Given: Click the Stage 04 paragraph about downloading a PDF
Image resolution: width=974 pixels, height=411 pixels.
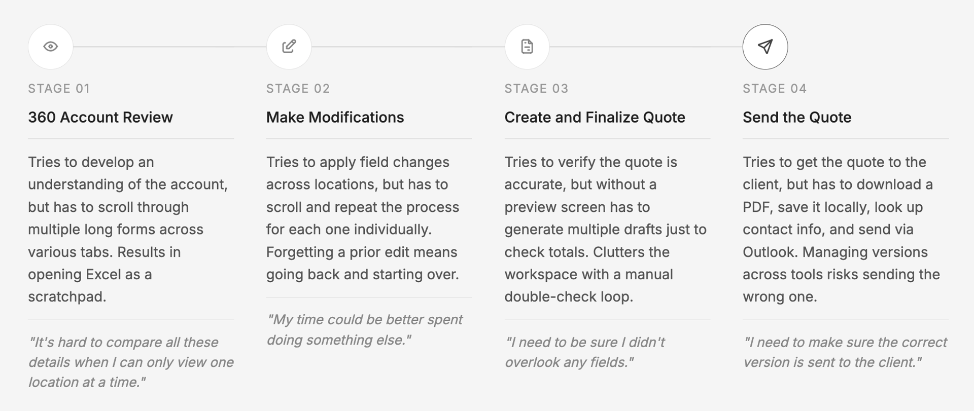Looking at the screenshot, I should [841, 229].
